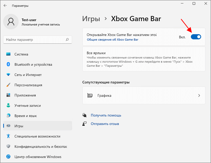Click the Система monitor icon
The image size is (211, 163).
[x=8, y=54]
